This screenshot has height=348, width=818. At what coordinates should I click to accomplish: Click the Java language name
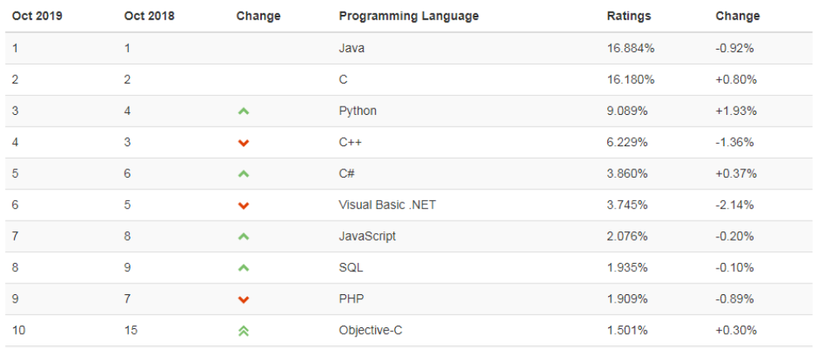(x=352, y=49)
